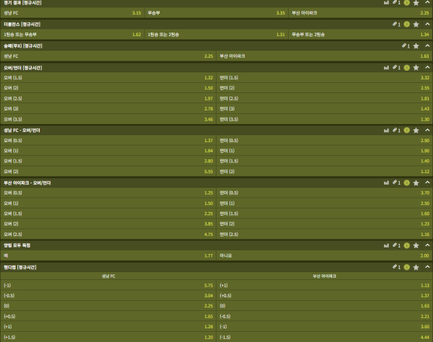Select 부산 아이파크 handicap (-1.5) at 4.44
Viewport: 433px width, 342px height.
(x=324, y=336)
